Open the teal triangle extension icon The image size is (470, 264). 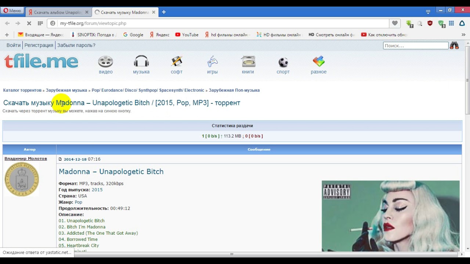click(x=462, y=23)
